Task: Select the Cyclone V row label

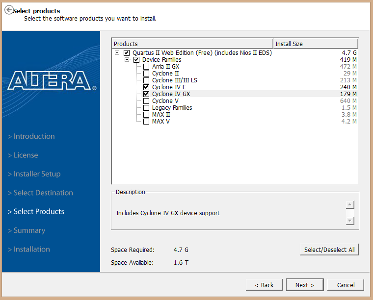Action: (165, 101)
